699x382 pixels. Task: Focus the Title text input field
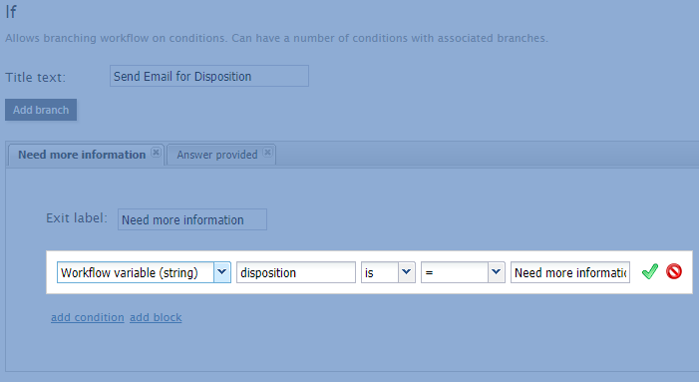[x=209, y=76]
